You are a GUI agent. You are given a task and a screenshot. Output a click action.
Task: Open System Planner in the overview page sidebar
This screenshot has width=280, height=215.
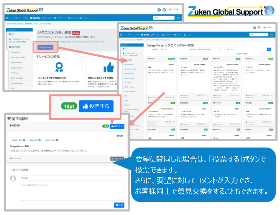click(16, 63)
